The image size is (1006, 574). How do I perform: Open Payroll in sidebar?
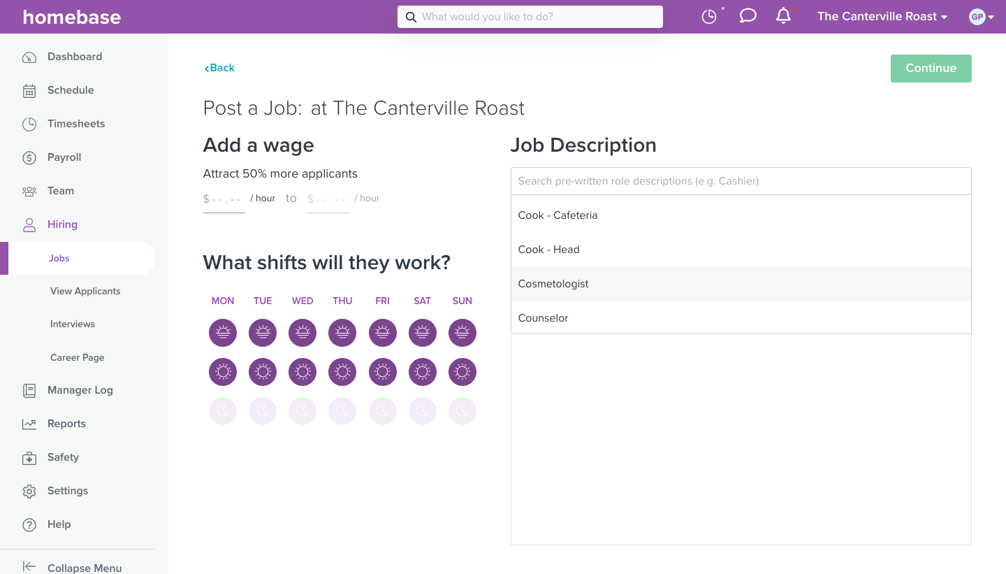click(64, 157)
